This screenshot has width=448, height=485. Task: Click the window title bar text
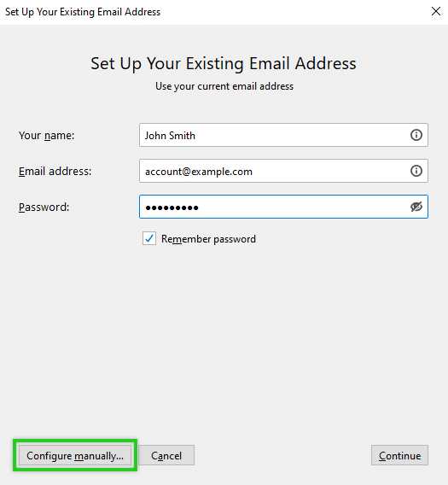pos(83,12)
